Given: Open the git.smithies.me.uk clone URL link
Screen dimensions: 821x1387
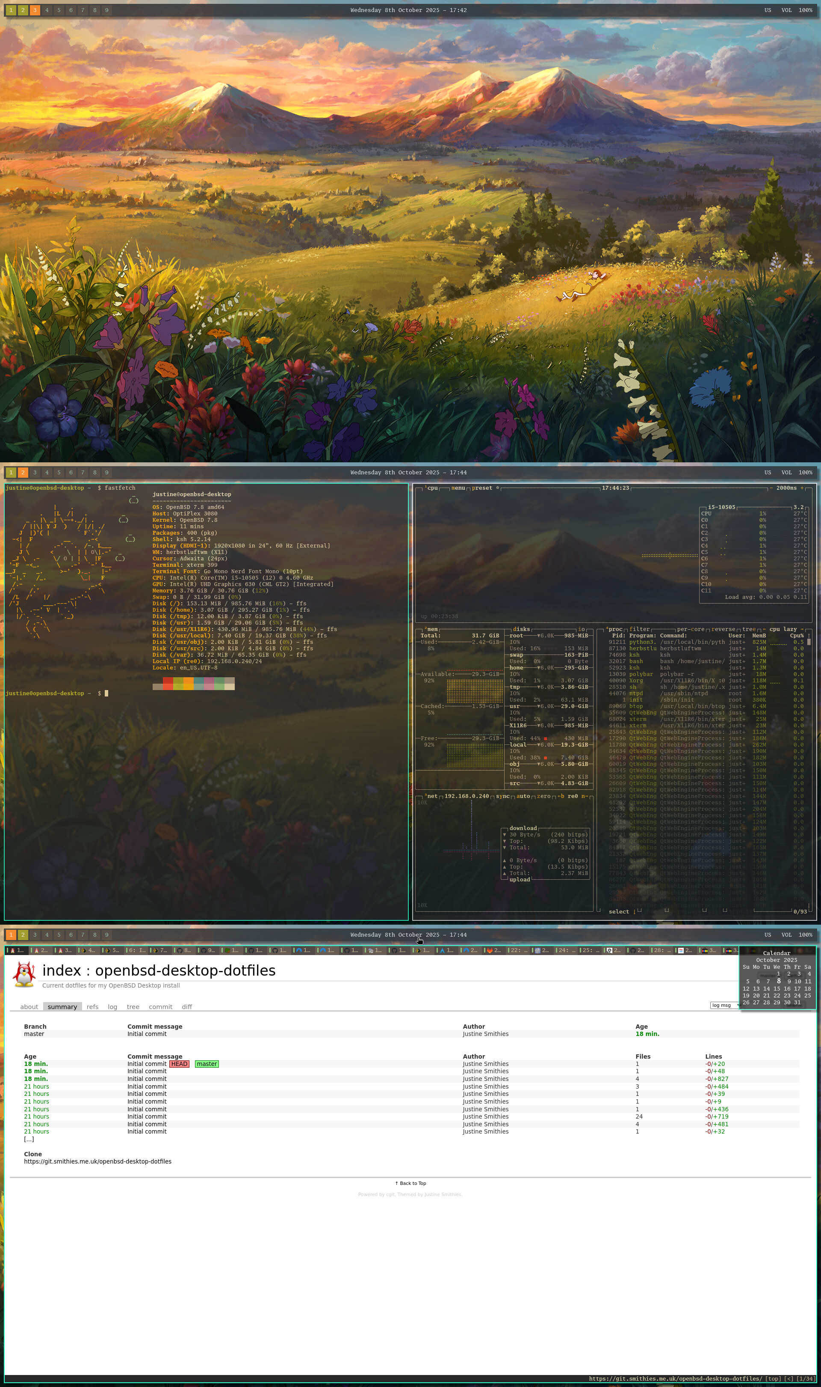Looking at the screenshot, I should click(97, 1162).
